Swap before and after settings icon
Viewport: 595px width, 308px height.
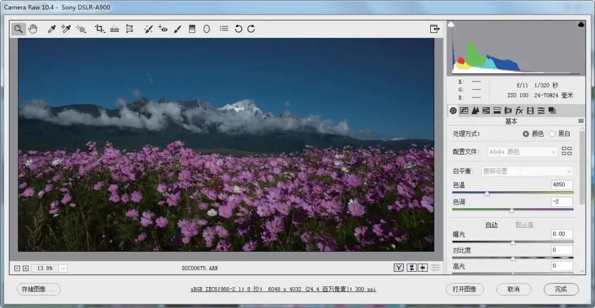point(412,268)
